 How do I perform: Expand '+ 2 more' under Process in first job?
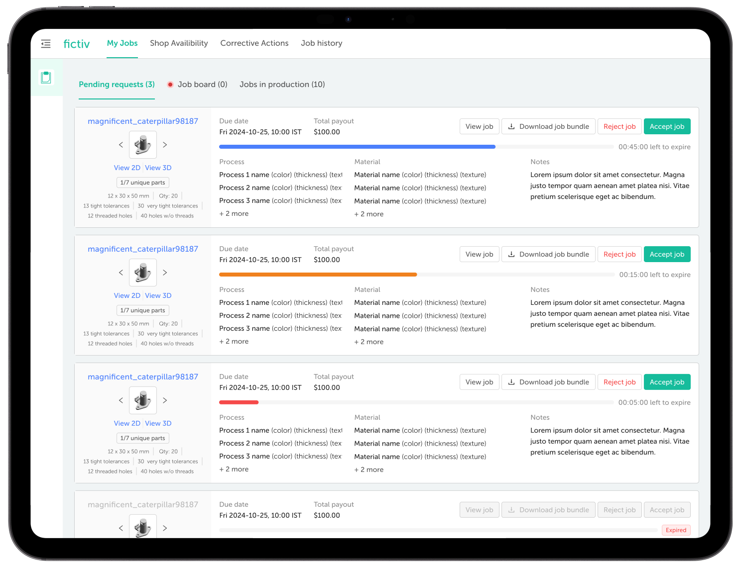point(234,214)
